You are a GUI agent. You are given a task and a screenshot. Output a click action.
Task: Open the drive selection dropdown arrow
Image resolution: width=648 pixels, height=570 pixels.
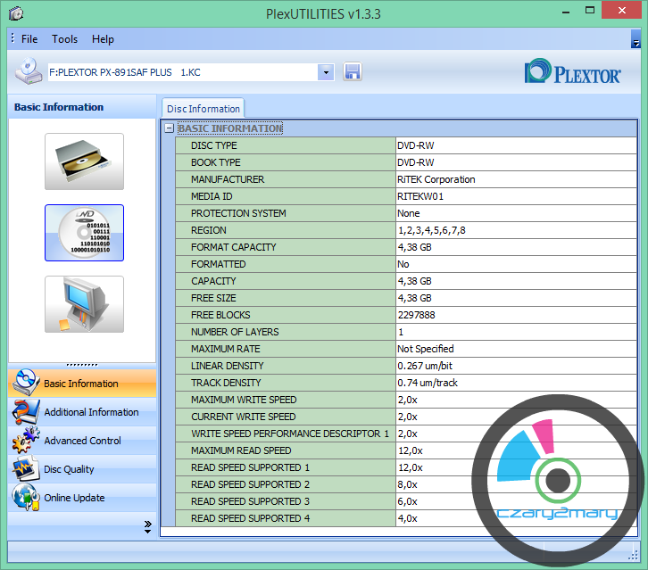click(326, 71)
